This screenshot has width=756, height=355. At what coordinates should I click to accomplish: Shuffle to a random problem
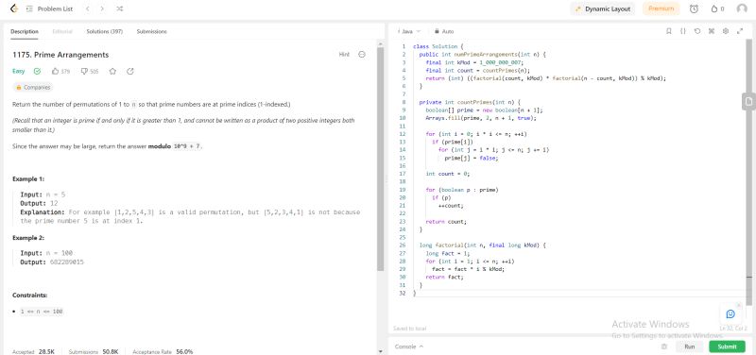(x=120, y=8)
